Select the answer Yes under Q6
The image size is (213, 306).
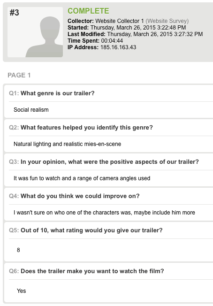tap(21, 291)
